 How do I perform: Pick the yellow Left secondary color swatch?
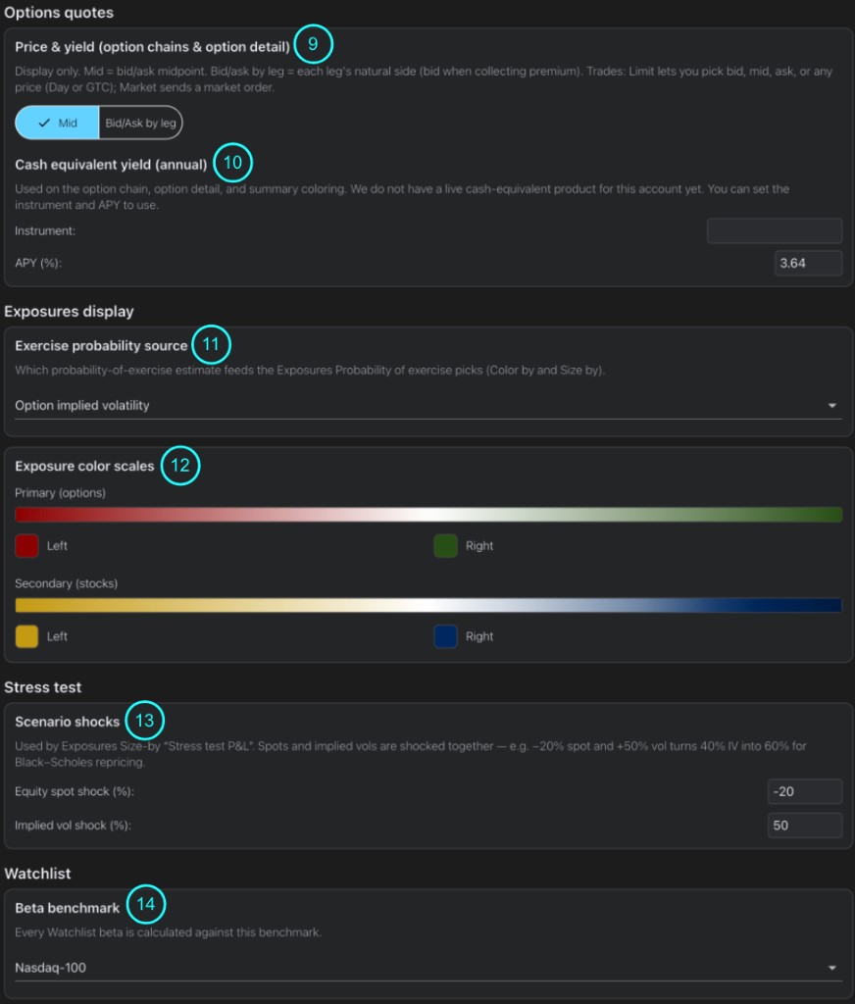coord(26,636)
